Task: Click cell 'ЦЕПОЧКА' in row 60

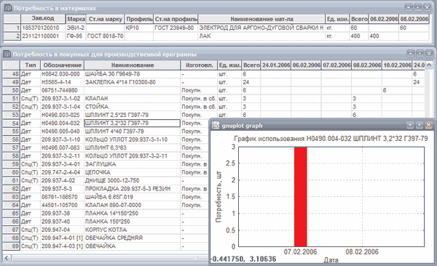Action: pos(133,172)
